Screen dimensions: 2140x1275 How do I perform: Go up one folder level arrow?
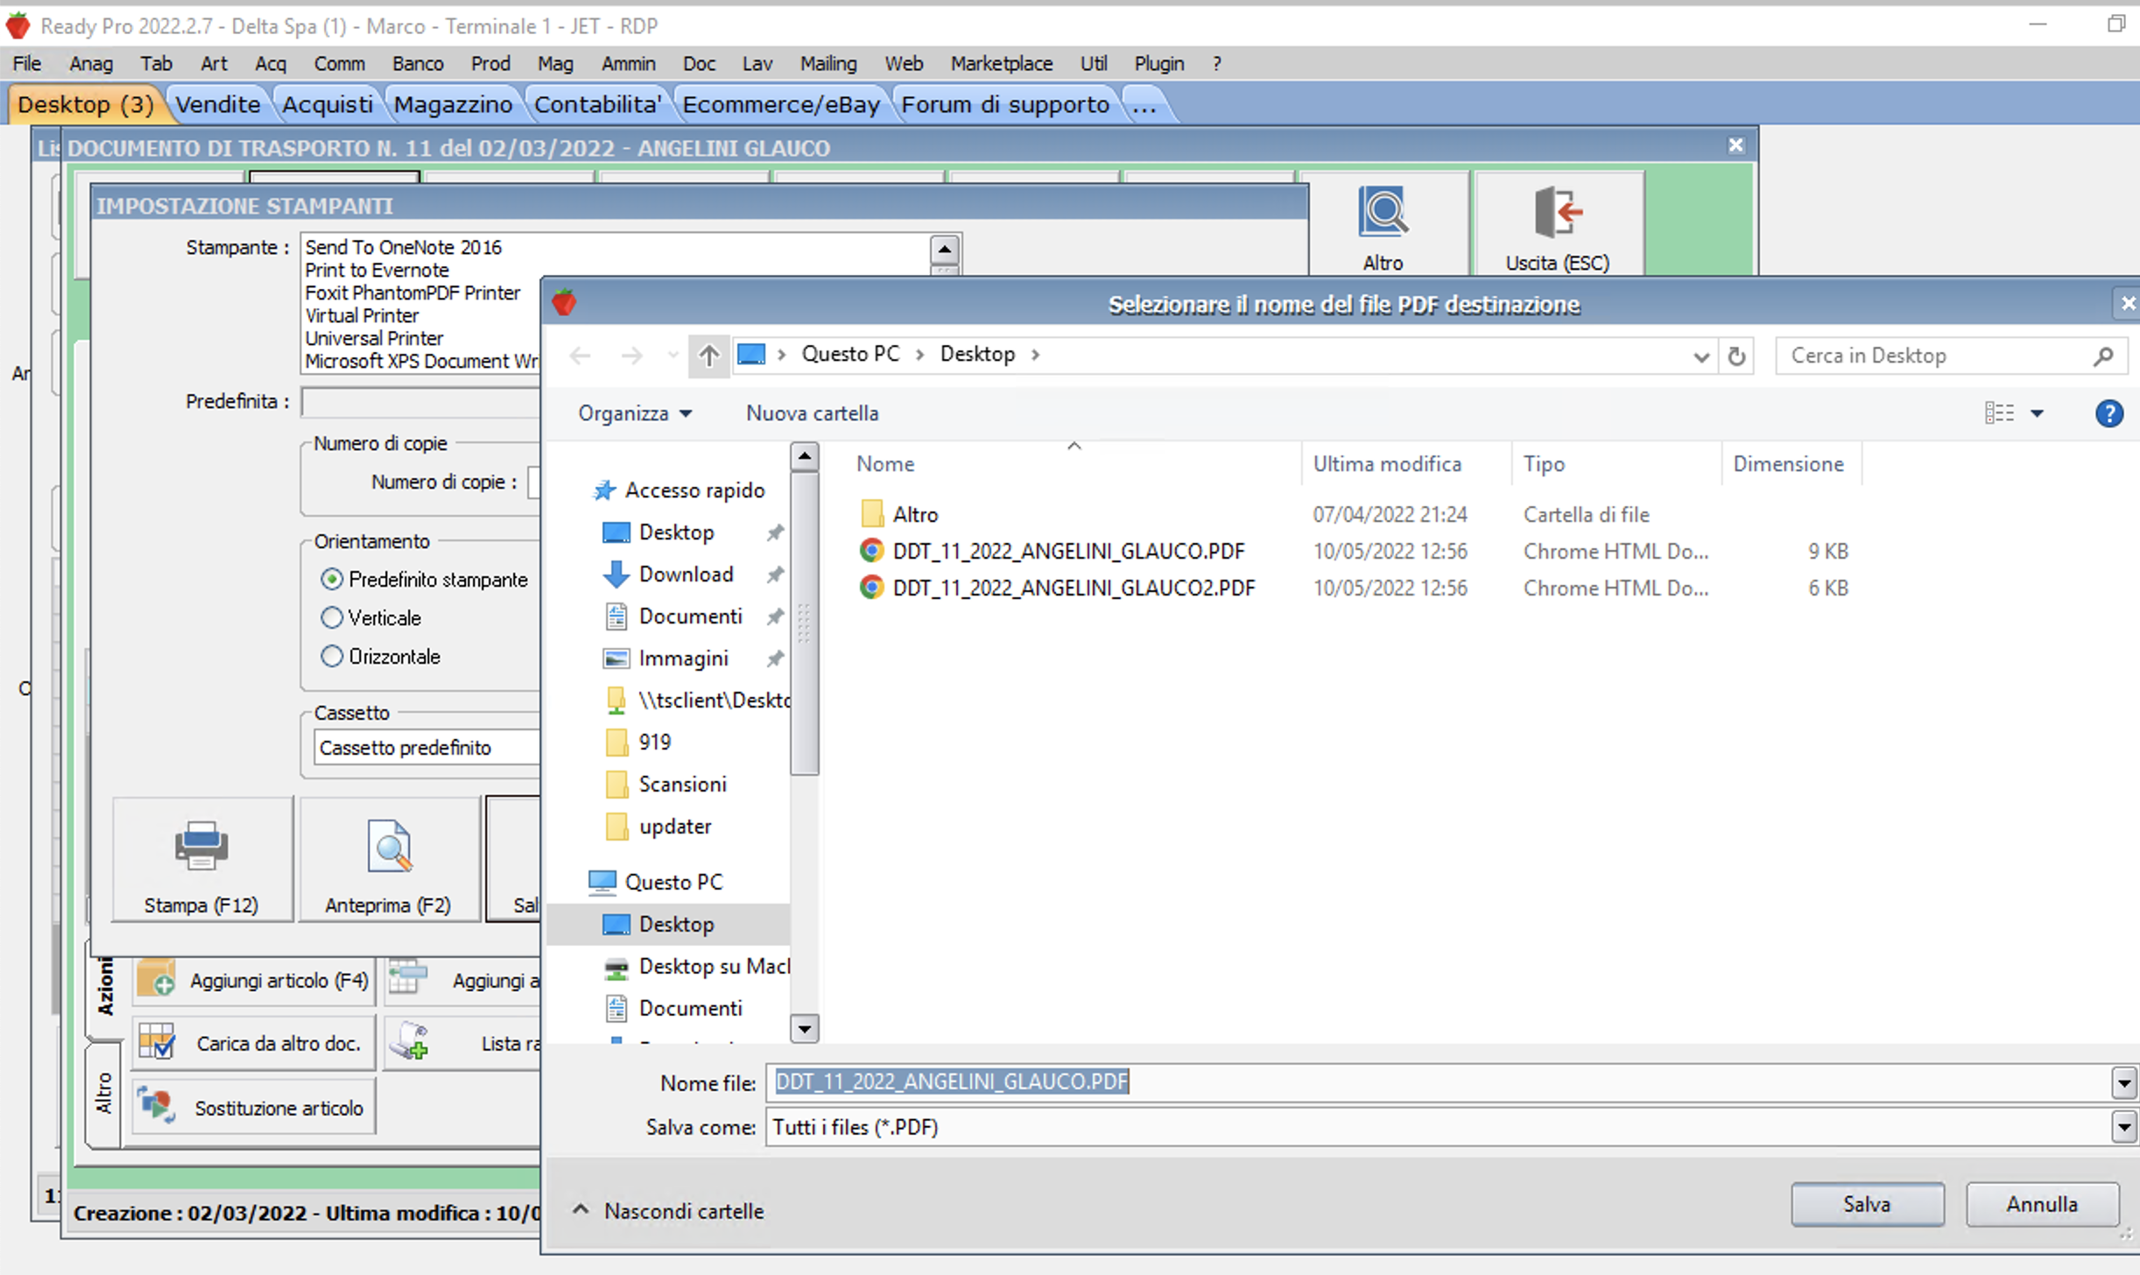pyautogui.click(x=708, y=355)
